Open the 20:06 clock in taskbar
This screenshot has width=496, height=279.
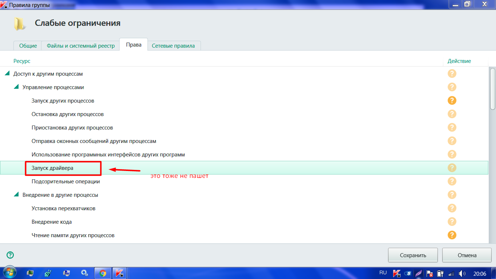[x=480, y=273]
